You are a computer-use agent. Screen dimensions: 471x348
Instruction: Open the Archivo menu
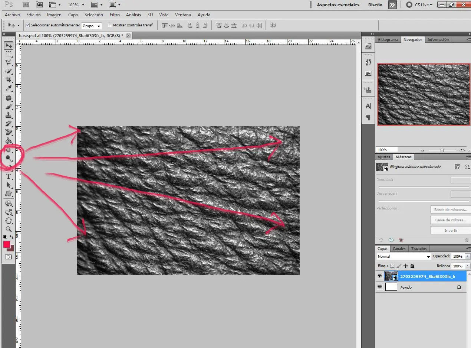[x=12, y=15]
